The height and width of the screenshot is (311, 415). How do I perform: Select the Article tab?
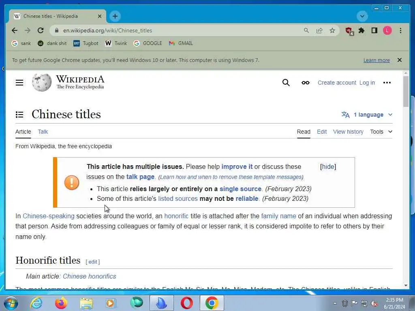pos(23,132)
